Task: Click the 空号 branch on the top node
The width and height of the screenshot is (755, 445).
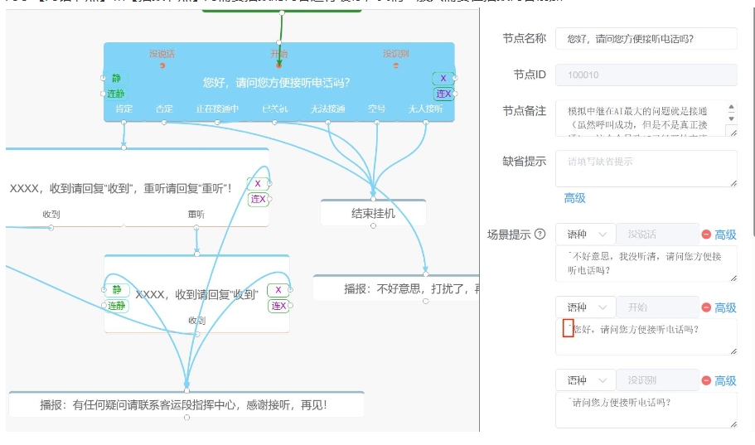Action: 376,109
